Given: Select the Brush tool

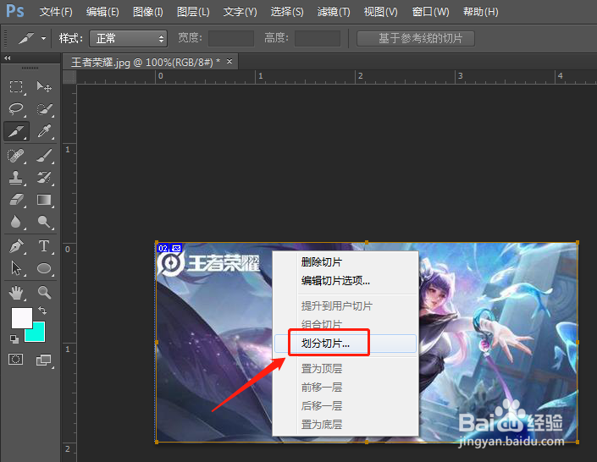Looking at the screenshot, I should [44, 156].
